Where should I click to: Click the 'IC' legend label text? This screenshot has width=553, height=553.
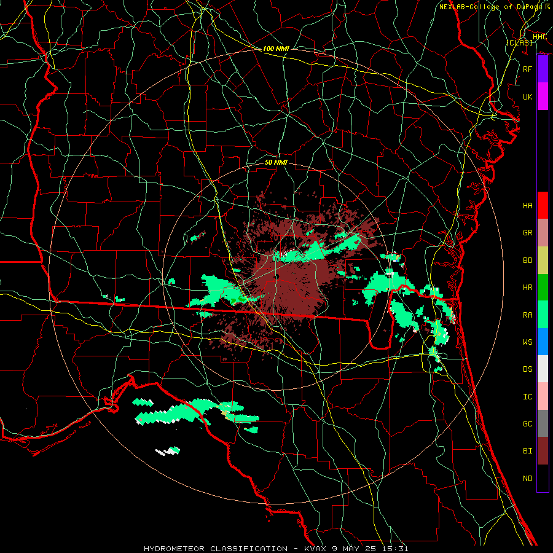pyautogui.click(x=527, y=397)
